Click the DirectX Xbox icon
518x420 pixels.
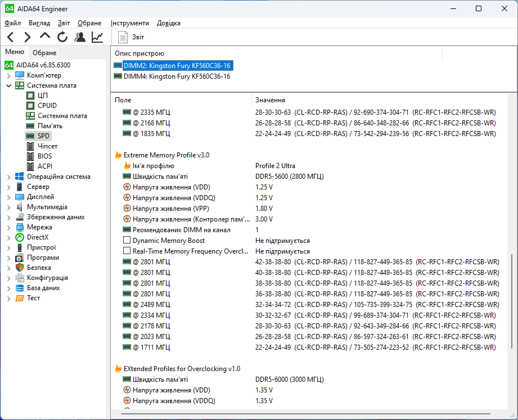pos(20,237)
